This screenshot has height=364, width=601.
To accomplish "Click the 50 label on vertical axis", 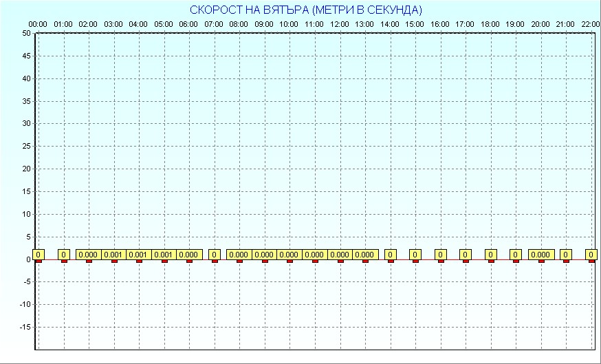I will [x=25, y=33].
